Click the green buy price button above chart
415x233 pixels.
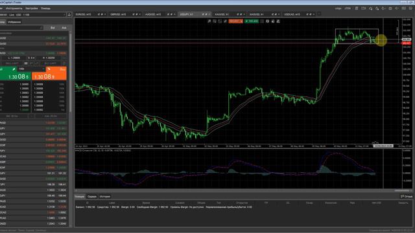coord(252,21)
